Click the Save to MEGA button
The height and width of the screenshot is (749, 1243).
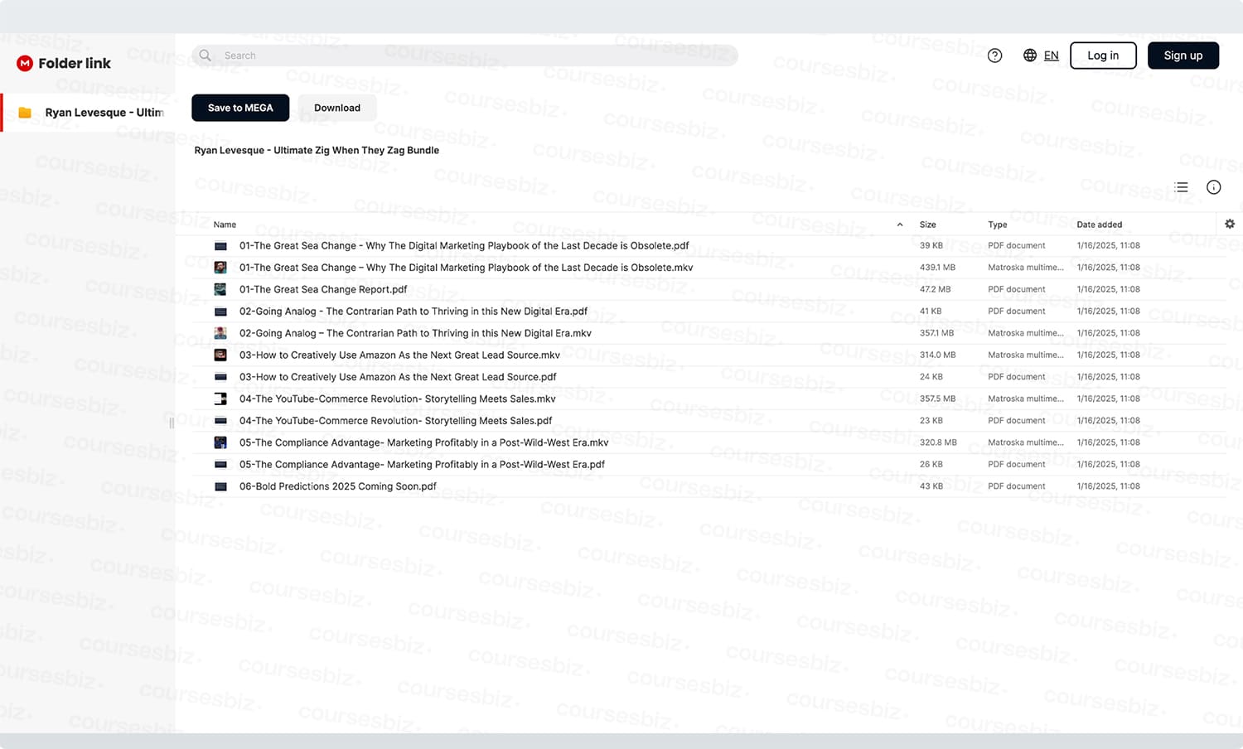(x=240, y=108)
